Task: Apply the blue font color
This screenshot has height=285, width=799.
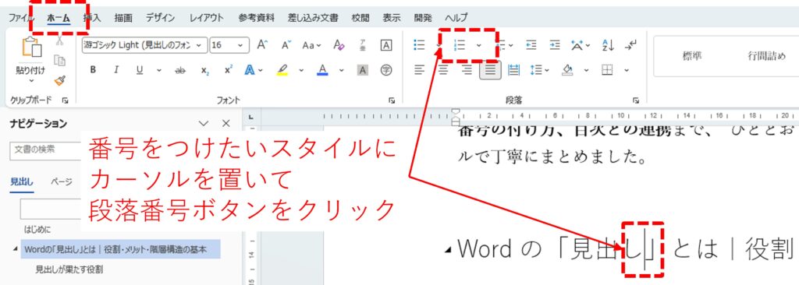Action: (x=322, y=70)
